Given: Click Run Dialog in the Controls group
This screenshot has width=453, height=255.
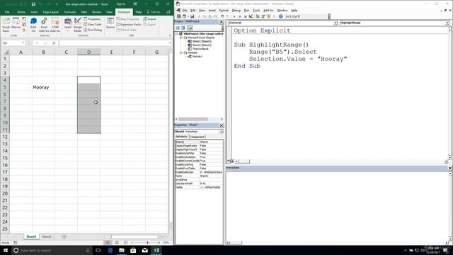Looking at the screenshot, I should [x=93, y=30].
